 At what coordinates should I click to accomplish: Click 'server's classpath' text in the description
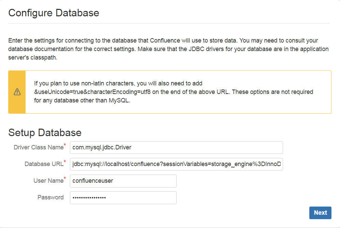coord(32,58)
